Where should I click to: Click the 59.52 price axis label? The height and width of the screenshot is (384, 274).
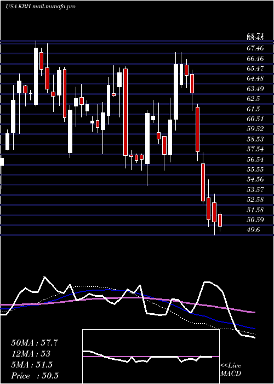point(255,129)
